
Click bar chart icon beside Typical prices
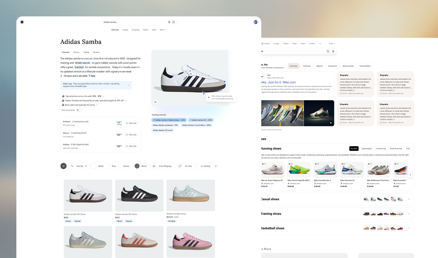click(63, 96)
